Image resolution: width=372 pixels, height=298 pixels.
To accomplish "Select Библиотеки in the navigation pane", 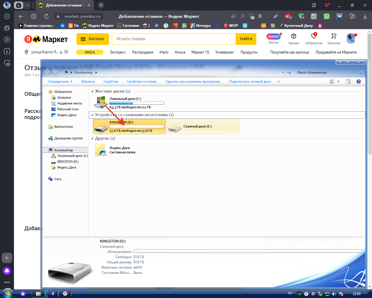I will click(x=63, y=127).
